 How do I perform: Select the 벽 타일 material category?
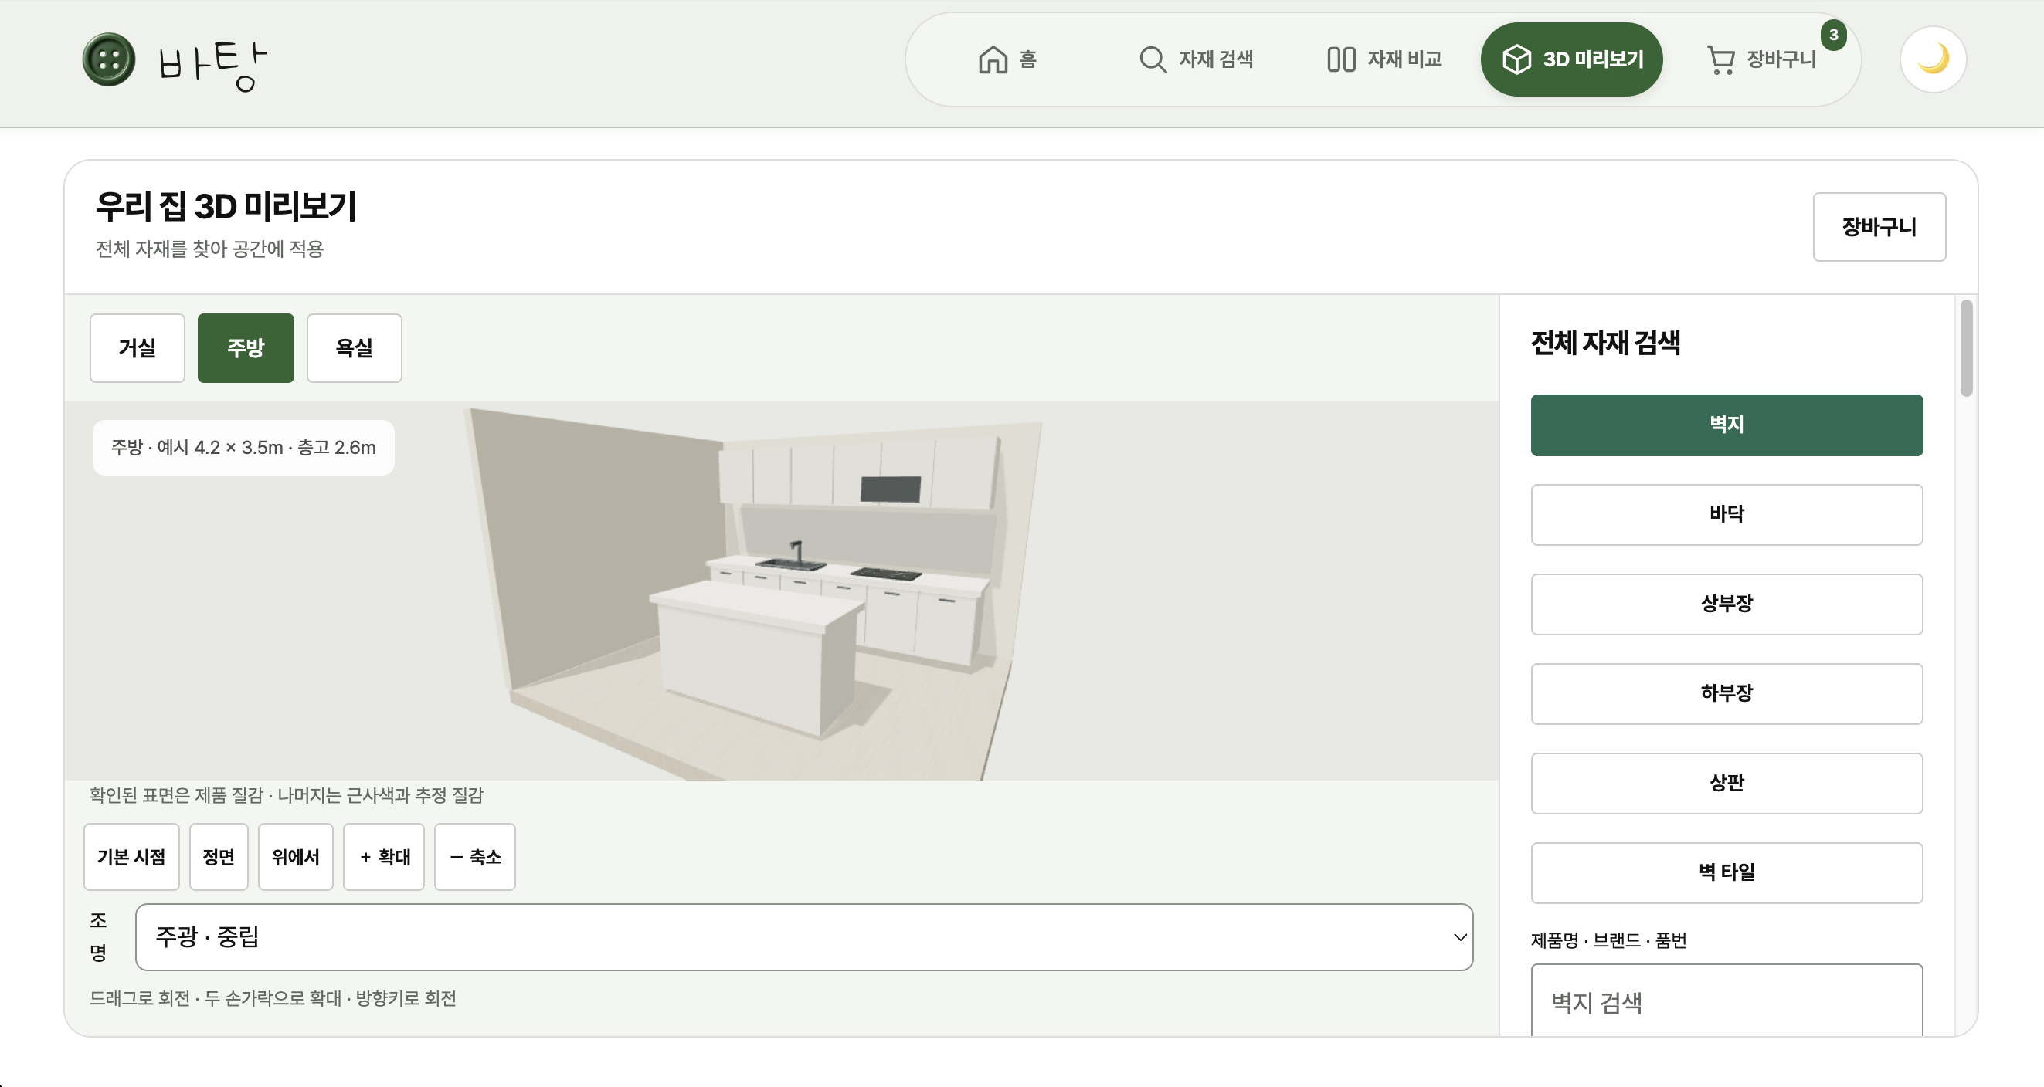[1727, 873]
